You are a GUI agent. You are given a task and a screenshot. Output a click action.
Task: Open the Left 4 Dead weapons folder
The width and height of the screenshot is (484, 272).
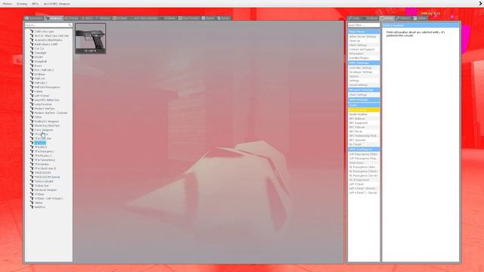point(42,96)
